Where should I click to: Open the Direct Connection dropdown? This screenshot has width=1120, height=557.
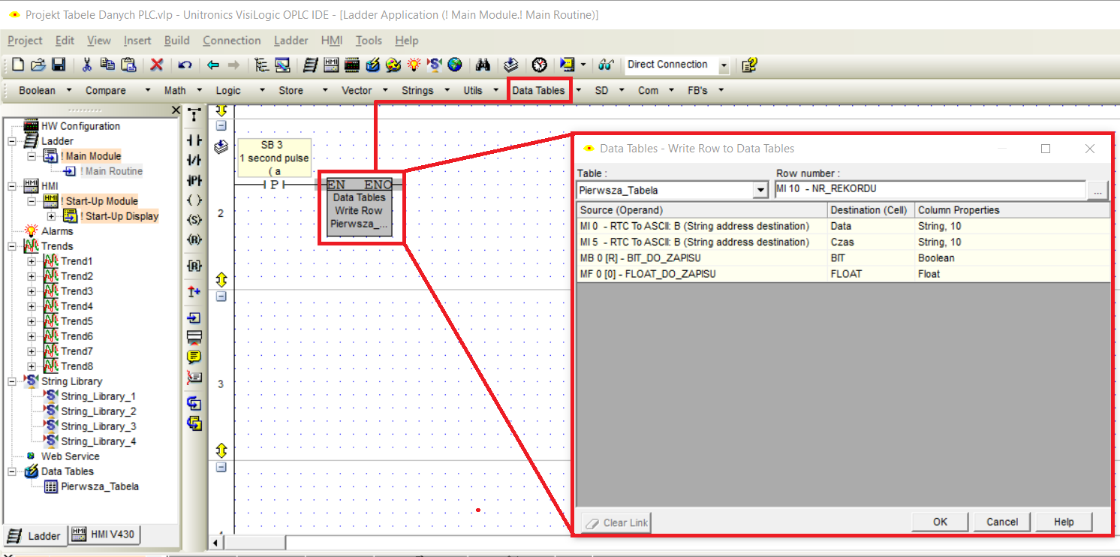coord(724,66)
